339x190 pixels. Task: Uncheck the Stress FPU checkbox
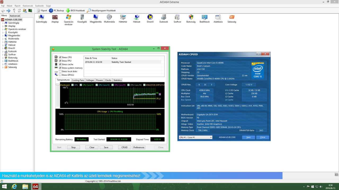tap(60, 61)
